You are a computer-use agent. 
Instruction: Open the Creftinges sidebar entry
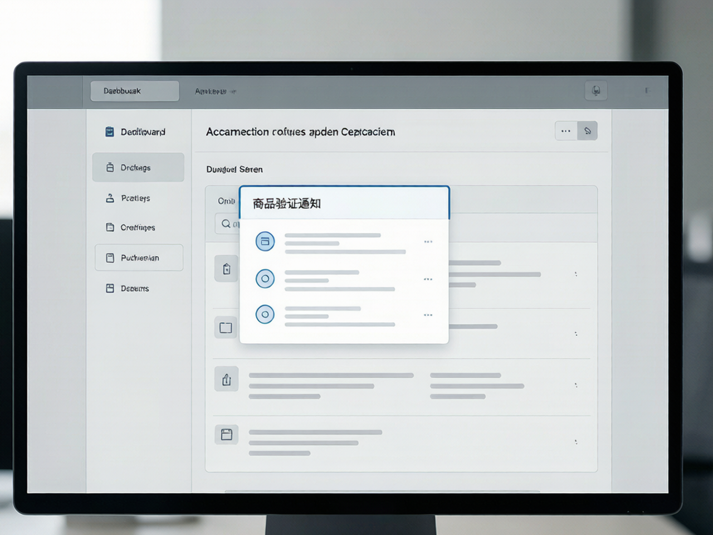(131, 227)
